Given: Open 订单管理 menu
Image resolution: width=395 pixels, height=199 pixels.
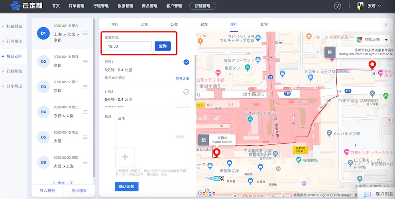Looking at the screenshot, I should pos(77,6).
